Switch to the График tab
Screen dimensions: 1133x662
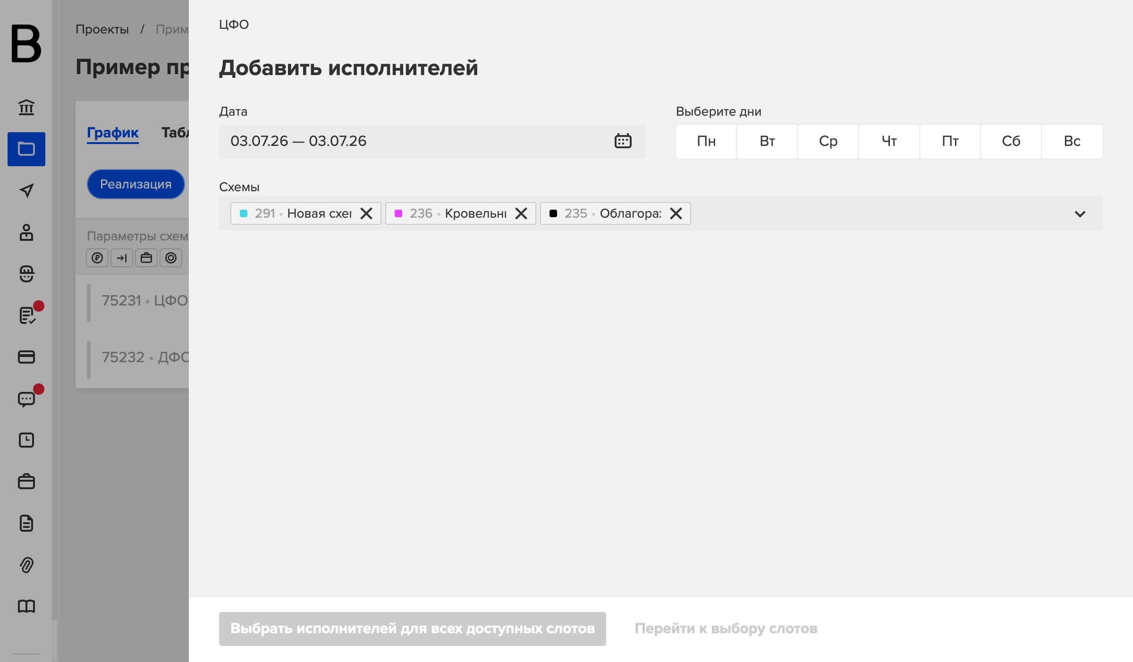pos(113,133)
